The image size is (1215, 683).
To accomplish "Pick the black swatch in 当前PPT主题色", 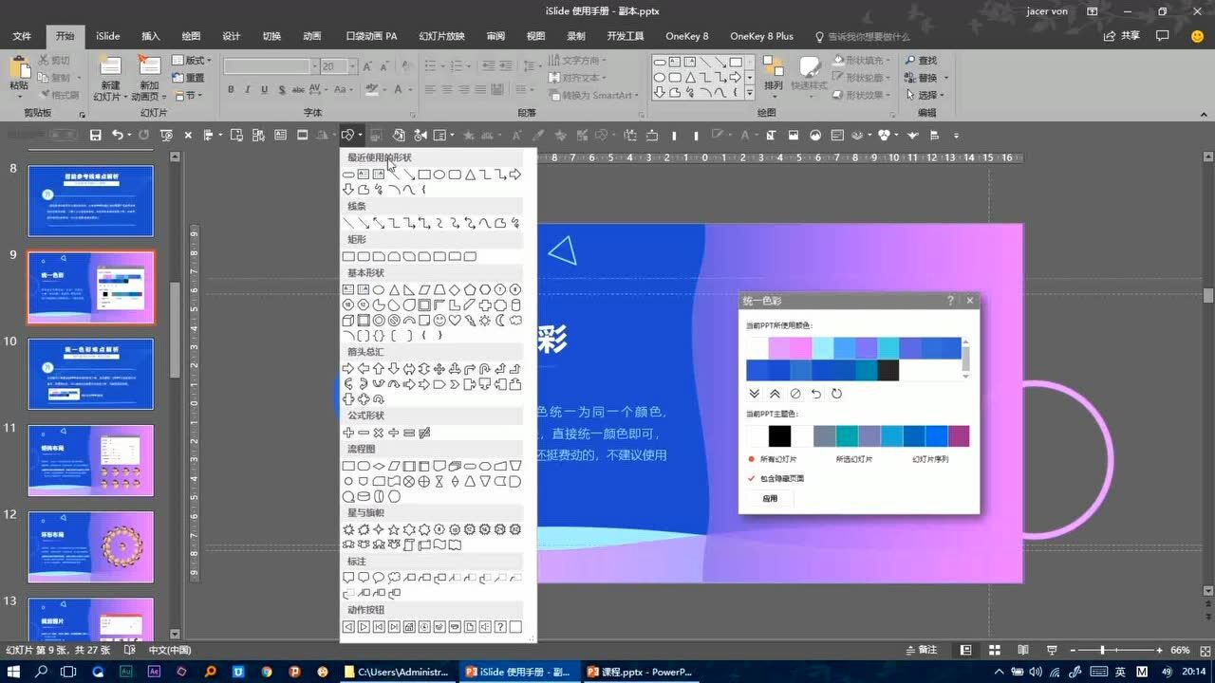I will pos(779,435).
